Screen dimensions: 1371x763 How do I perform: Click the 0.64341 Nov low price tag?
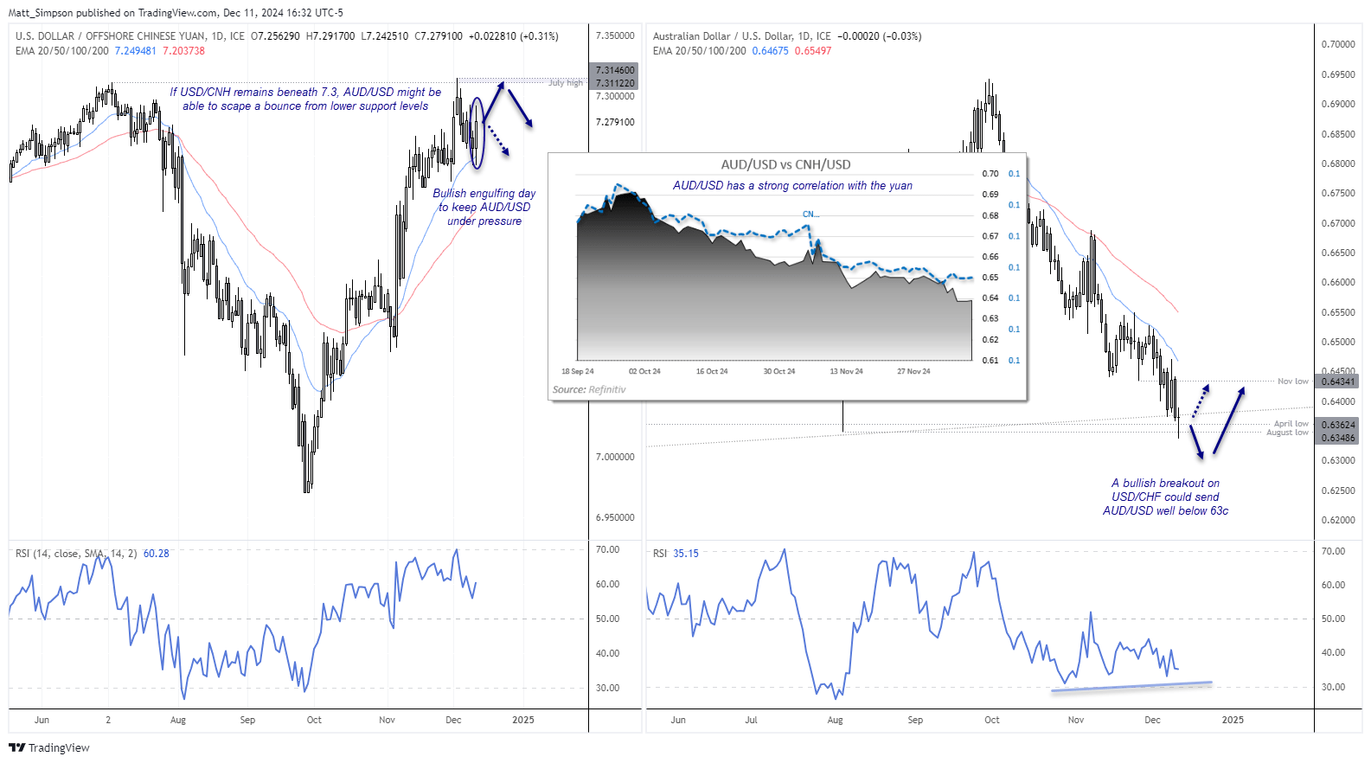[1337, 381]
